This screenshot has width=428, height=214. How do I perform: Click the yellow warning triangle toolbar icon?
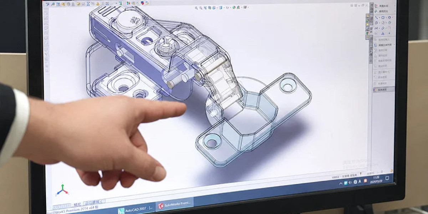(x=98, y=4)
